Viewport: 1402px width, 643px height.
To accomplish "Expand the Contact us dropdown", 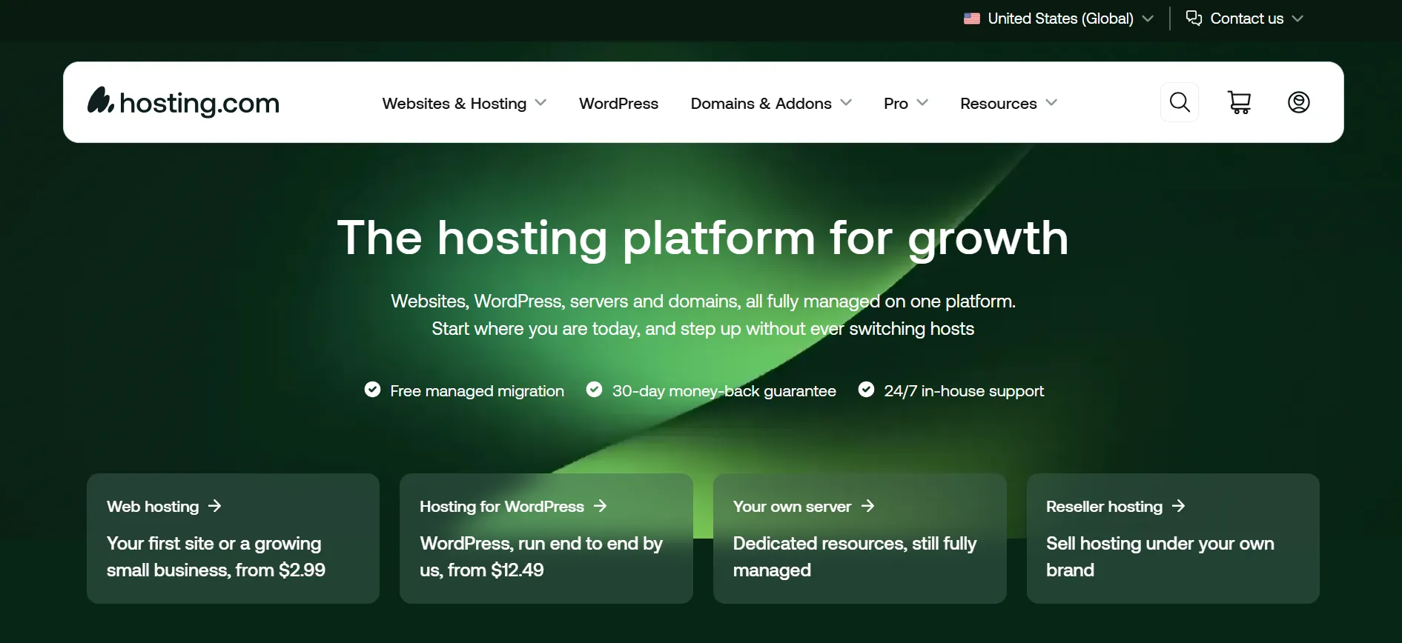I will (x=1245, y=19).
